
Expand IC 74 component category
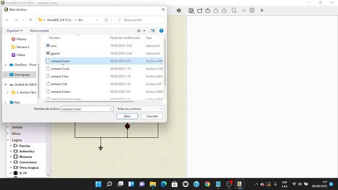click(11, 173)
